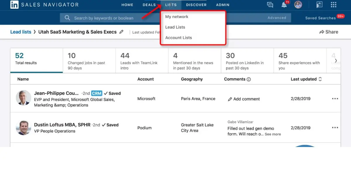This screenshot has width=351, height=175.
Task: Open the Discover menu
Action: point(196,5)
